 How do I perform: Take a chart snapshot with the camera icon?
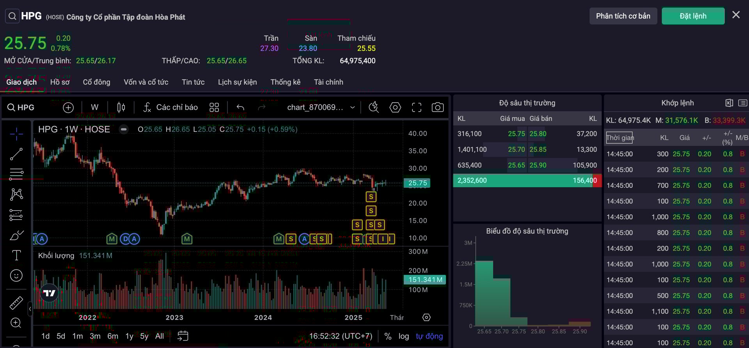(438, 107)
